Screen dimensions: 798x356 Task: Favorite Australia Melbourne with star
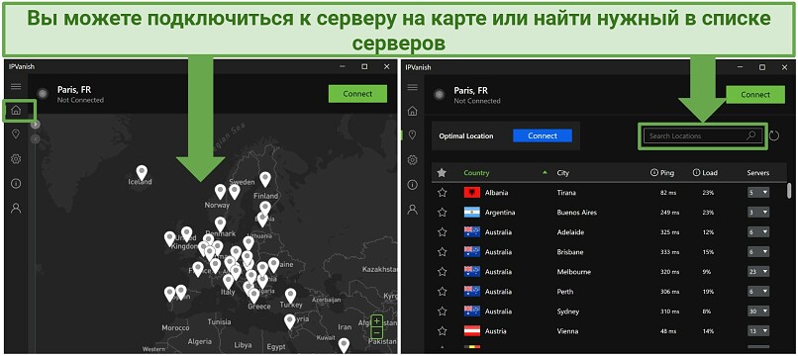coord(442,272)
